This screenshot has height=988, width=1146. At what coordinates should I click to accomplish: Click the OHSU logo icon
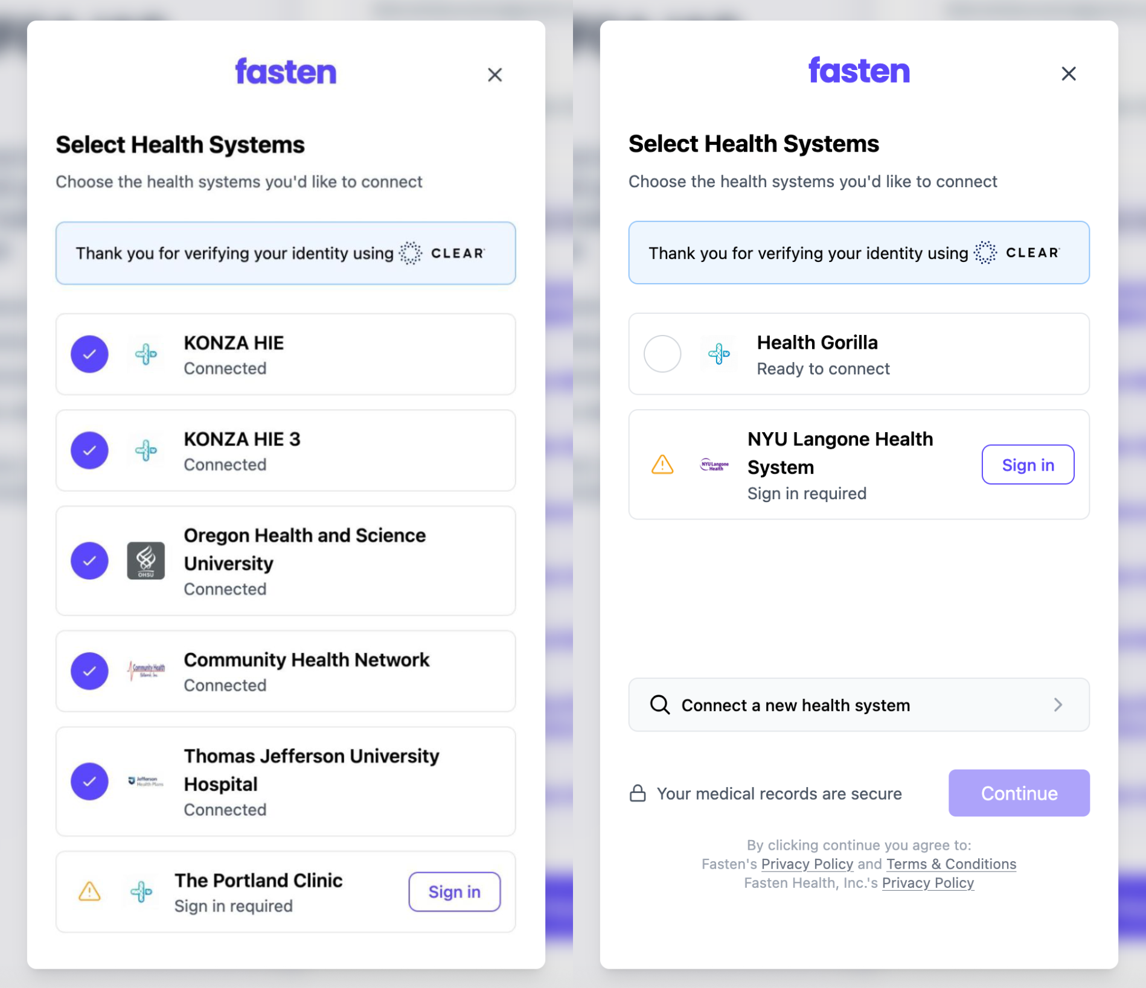pos(146,561)
